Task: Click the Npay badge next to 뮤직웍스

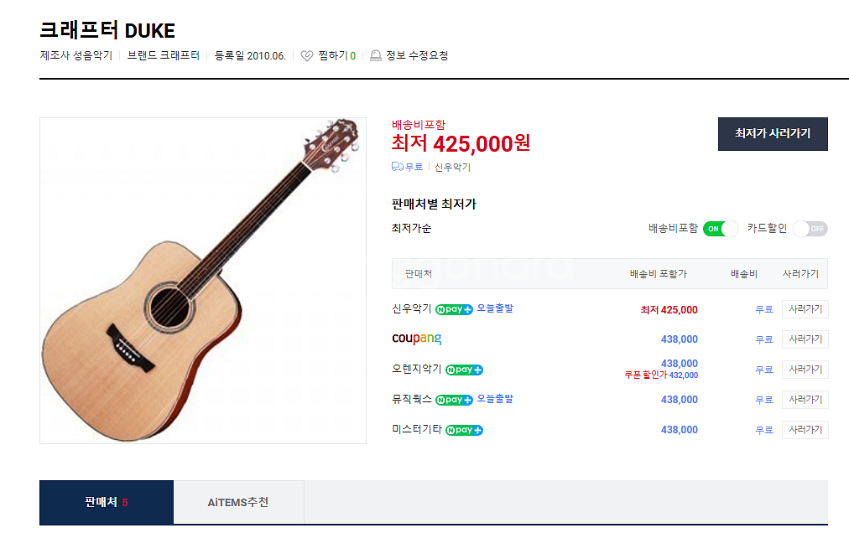Action: pos(454,400)
